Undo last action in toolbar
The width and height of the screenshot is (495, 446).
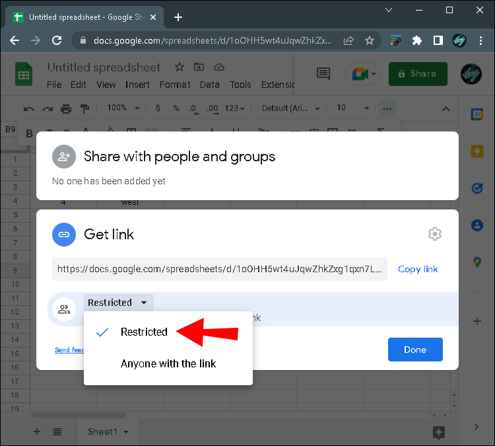29,109
